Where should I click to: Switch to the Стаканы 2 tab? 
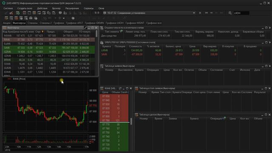45,23
